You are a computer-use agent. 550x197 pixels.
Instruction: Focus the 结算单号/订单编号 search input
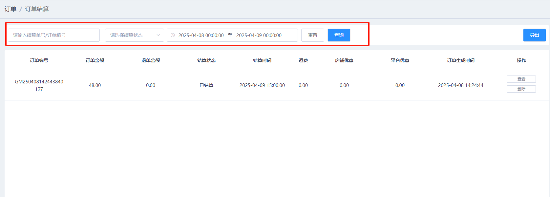(54, 35)
